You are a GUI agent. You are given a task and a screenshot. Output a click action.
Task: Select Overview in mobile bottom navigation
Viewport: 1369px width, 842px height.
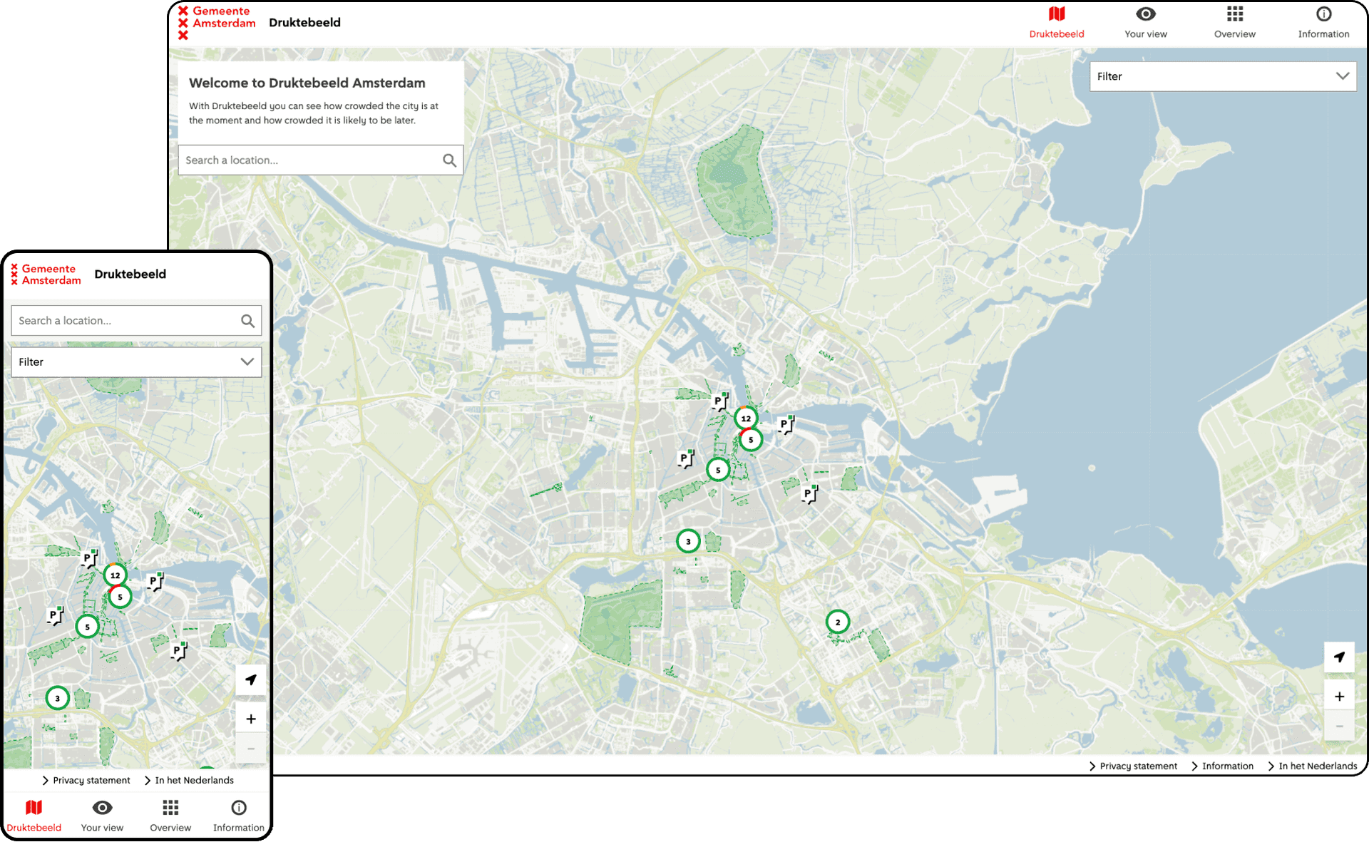tap(170, 816)
